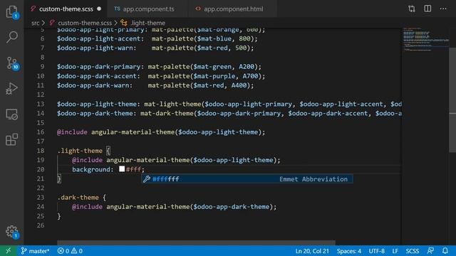Click Ln 20, Col 21 to go to line
Viewport: 456px width, 256px height.
tap(312, 251)
